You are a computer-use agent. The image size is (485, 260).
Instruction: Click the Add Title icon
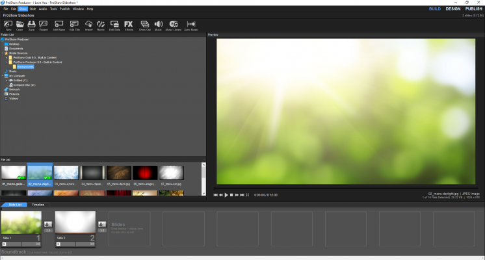(x=74, y=25)
